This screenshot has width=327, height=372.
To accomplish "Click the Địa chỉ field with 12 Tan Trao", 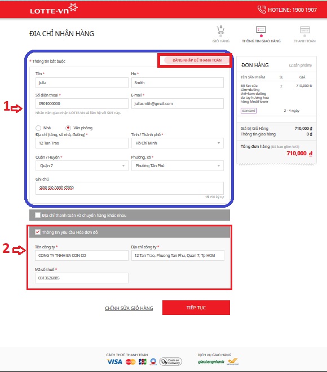I will [x=82, y=143].
